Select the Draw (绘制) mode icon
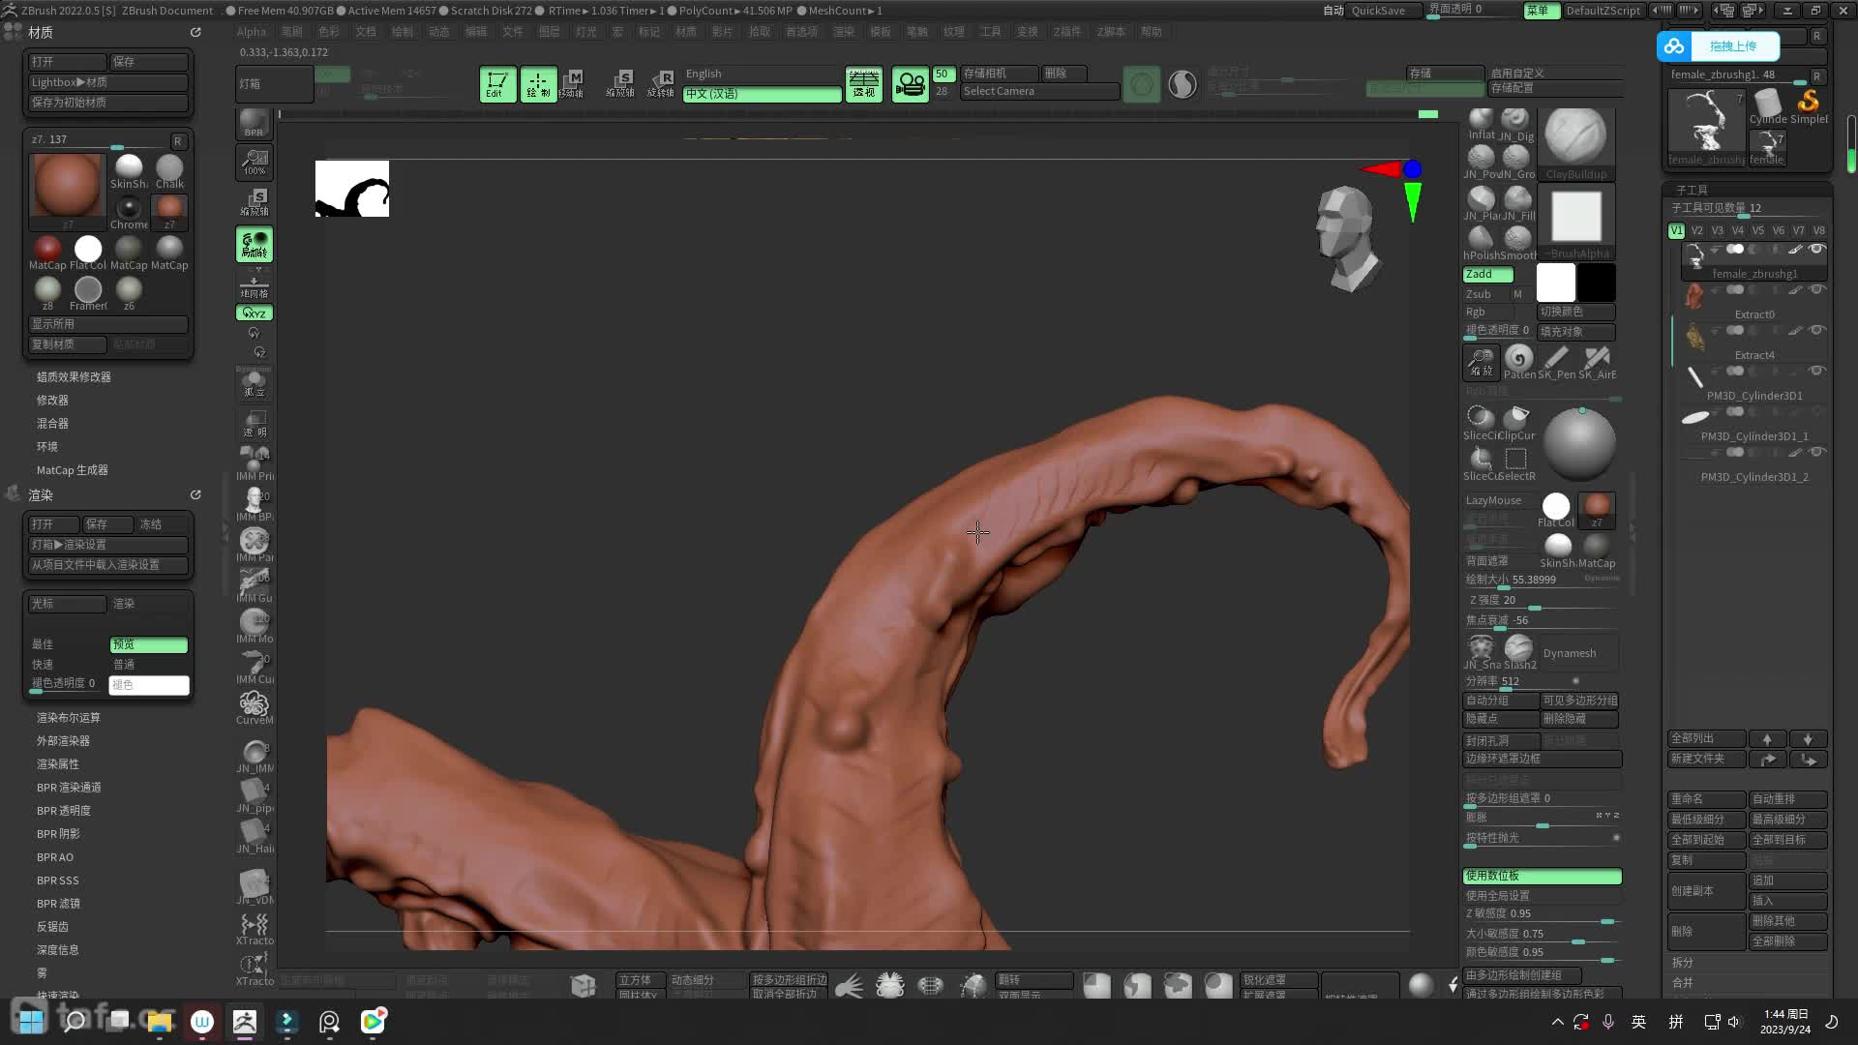 538,84
